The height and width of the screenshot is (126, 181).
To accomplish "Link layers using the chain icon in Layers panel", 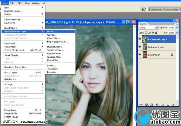I will (x=141, y=105).
